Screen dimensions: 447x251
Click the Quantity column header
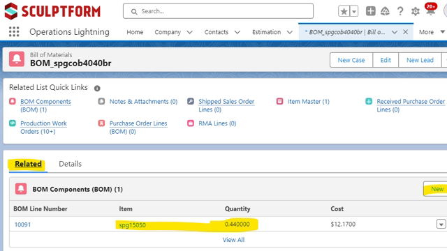[237, 209]
